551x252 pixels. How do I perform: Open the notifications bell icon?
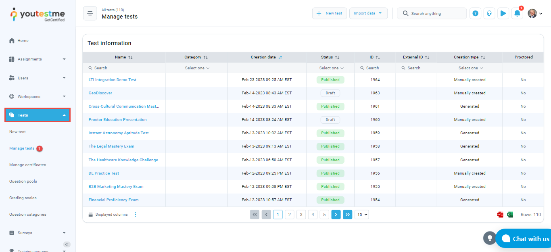pyautogui.click(x=517, y=13)
